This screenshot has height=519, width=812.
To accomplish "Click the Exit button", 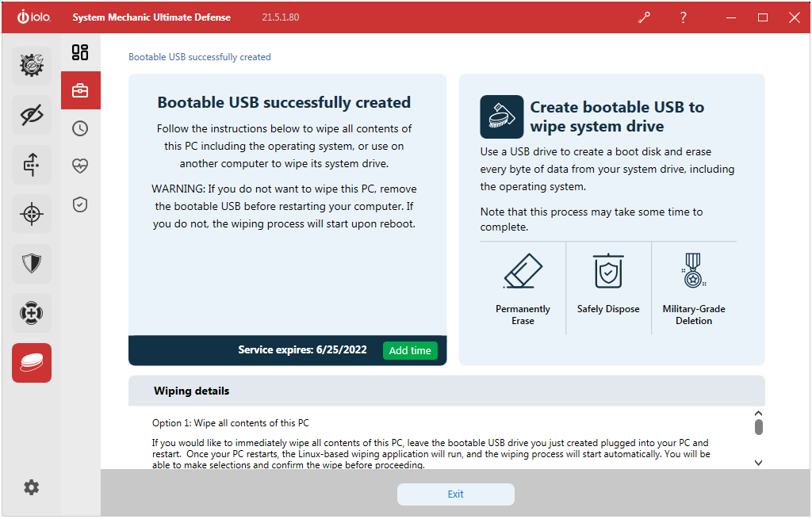I will tap(455, 494).
